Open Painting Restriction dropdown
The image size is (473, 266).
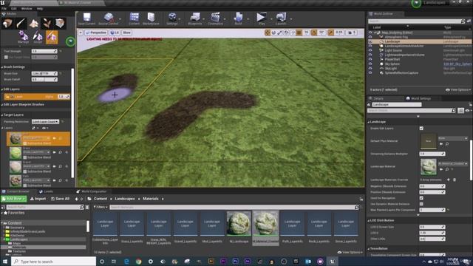coord(45,121)
